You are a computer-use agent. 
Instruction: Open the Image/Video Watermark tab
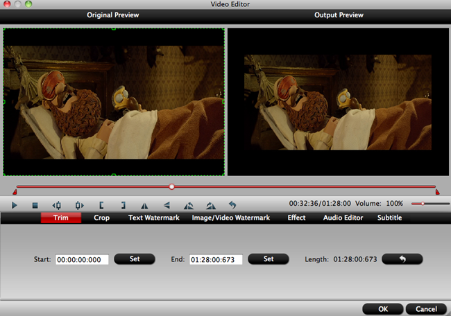click(x=230, y=218)
